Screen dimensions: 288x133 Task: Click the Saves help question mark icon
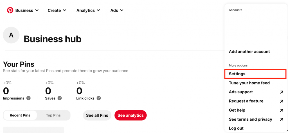click(x=60, y=98)
